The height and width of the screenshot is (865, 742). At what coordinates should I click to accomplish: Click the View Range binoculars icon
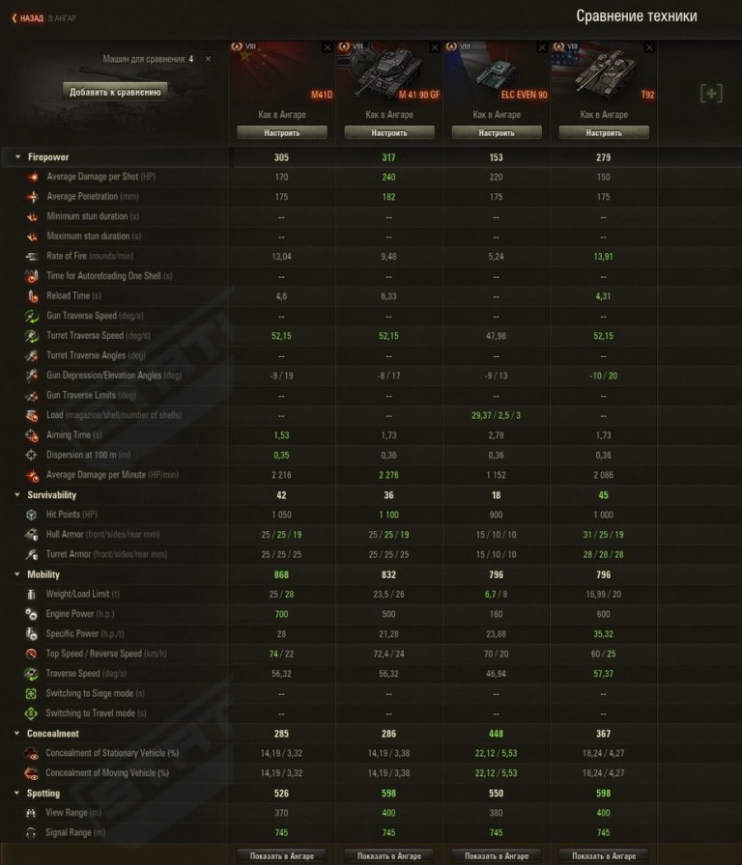coord(31,813)
